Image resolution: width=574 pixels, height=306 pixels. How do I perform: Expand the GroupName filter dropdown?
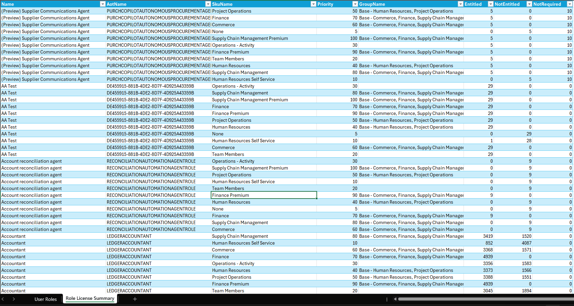(x=460, y=4)
